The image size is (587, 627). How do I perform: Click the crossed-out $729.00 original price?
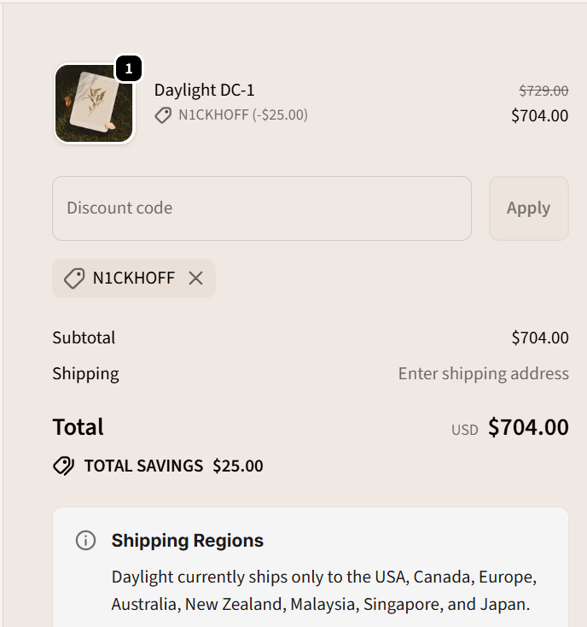pos(543,91)
